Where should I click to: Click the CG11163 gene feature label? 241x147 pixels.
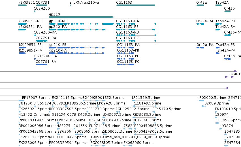124,3
